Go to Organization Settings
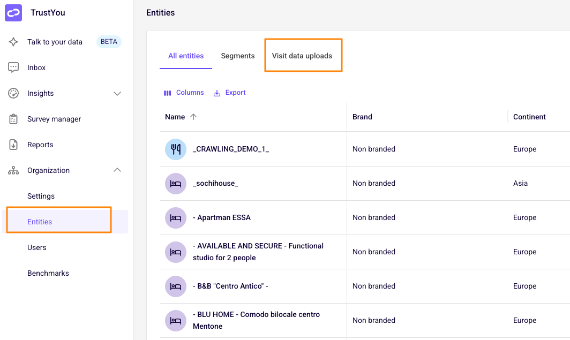This screenshot has height=340, width=570. point(41,196)
